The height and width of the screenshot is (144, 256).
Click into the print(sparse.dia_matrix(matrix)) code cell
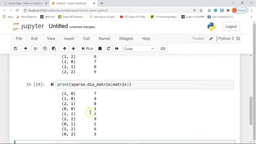pyautogui.click(x=144, y=84)
